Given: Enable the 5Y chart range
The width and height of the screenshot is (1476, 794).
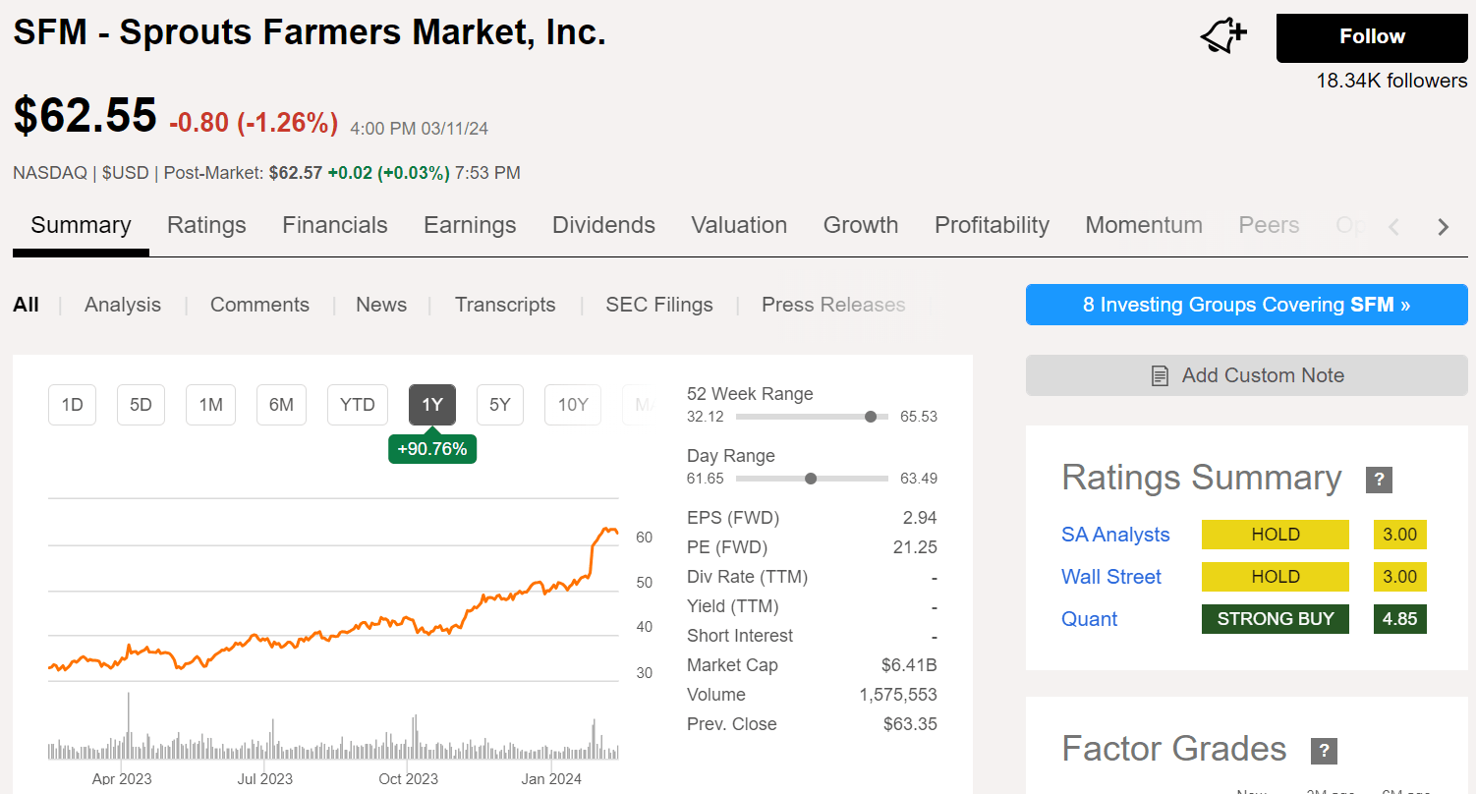Looking at the screenshot, I should pos(500,404).
